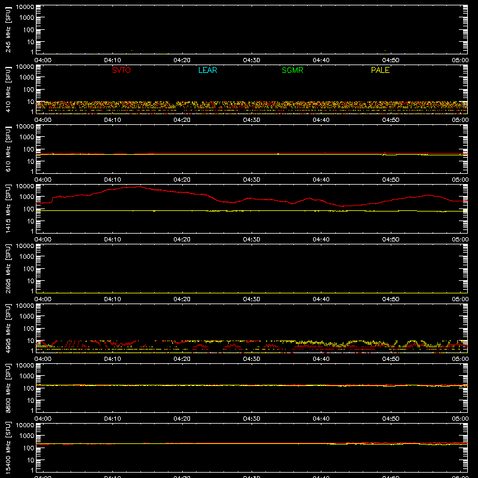The height and width of the screenshot is (478, 478).
Task: Click 04:20 tick under the 410 MHz panel
Action: click(x=182, y=120)
